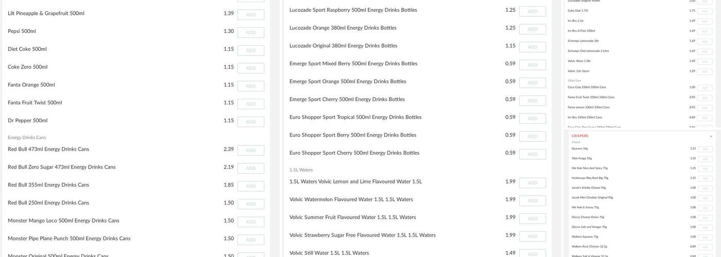The image size is (721, 257).
Task: Add Monster Mango Loco 500ml
Action: click(x=251, y=222)
